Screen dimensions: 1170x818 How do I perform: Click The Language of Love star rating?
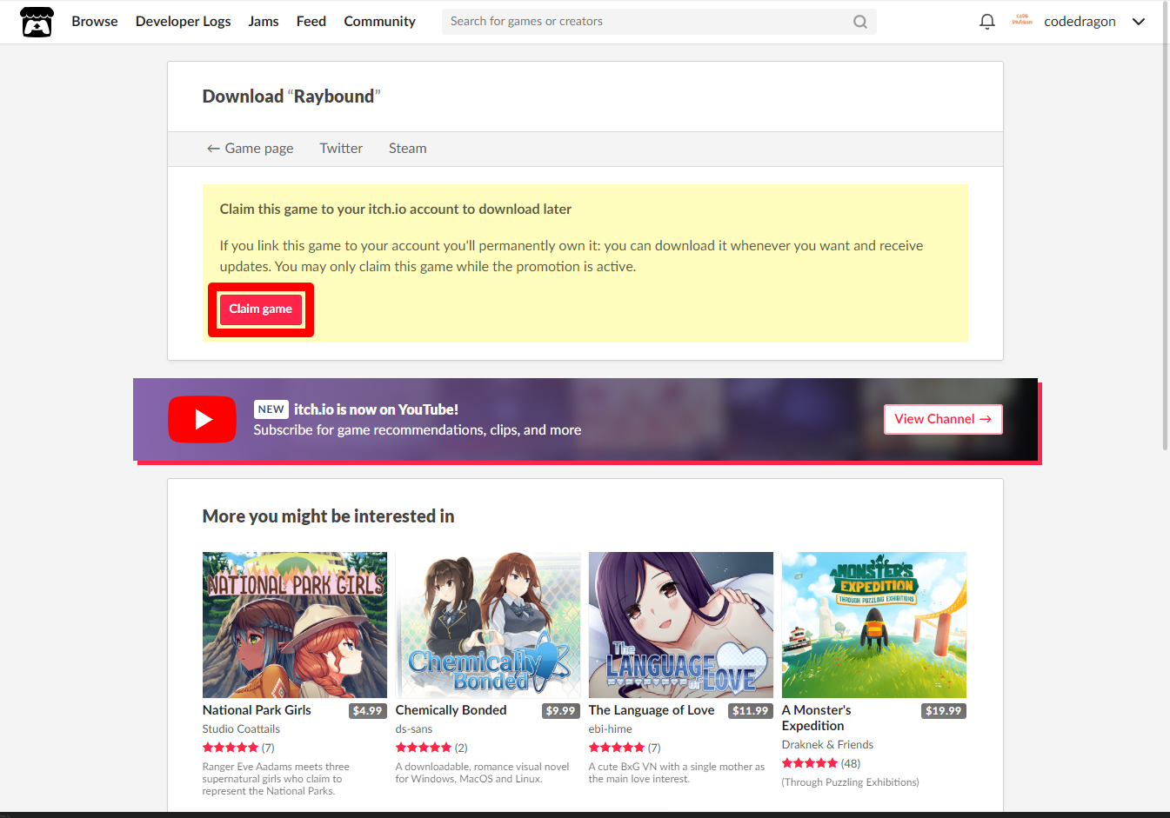pyautogui.click(x=617, y=748)
